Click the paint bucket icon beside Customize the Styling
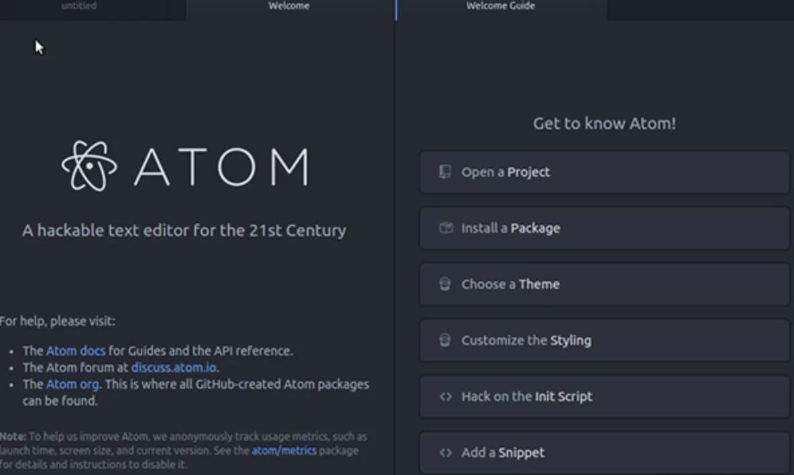794x475 pixels. (x=445, y=340)
